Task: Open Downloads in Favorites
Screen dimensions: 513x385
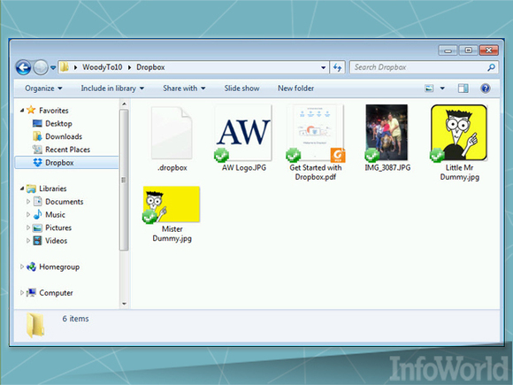Action: coord(64,136)
